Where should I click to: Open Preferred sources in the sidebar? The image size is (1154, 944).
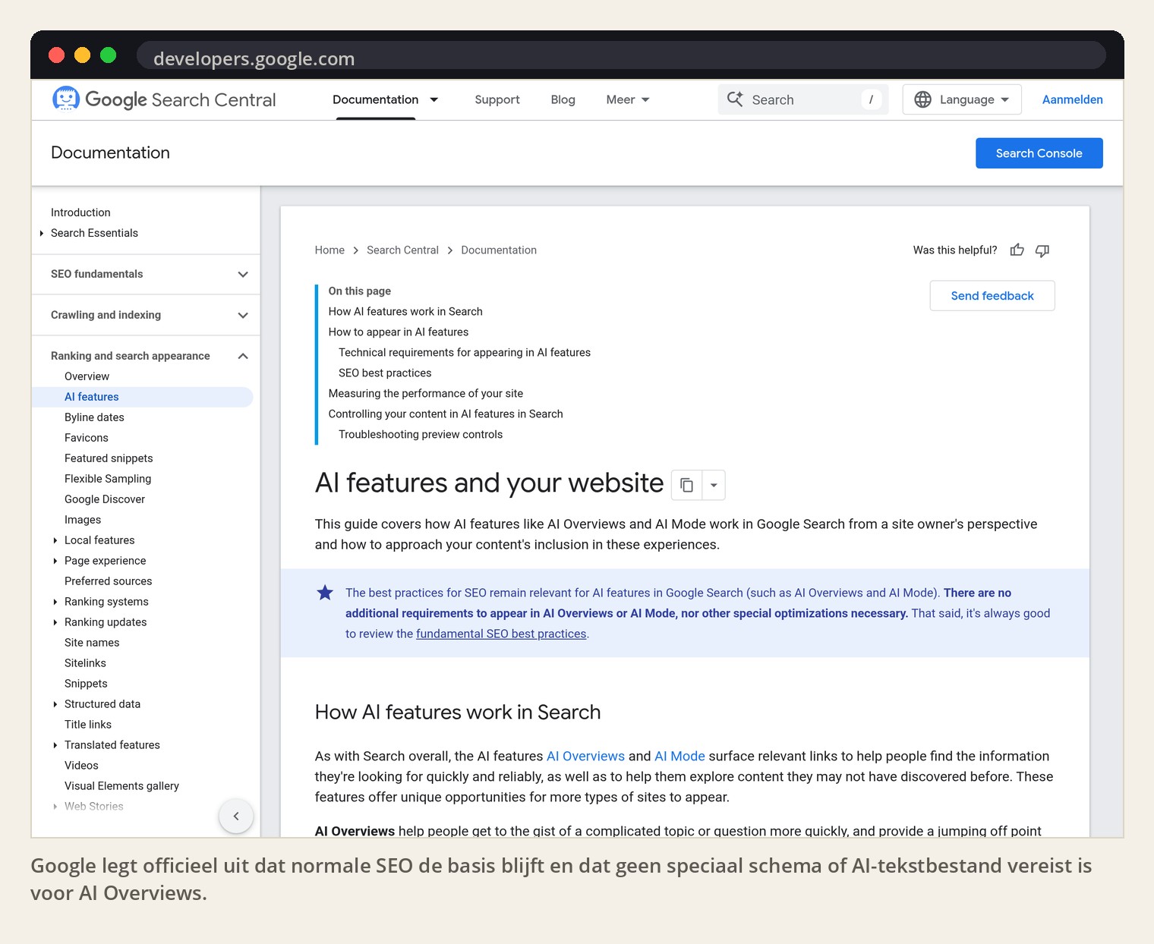pyautogui.click(x=109, y=581)
